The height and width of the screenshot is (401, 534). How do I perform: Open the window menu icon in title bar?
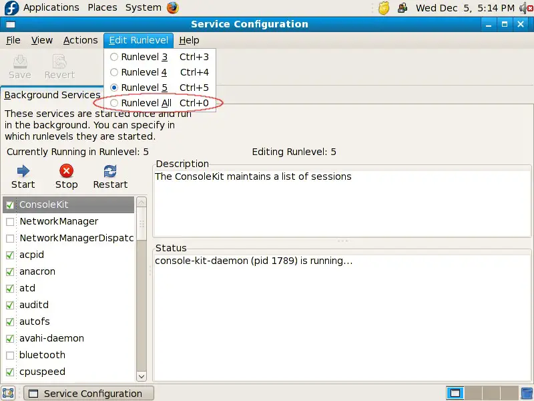11,24
